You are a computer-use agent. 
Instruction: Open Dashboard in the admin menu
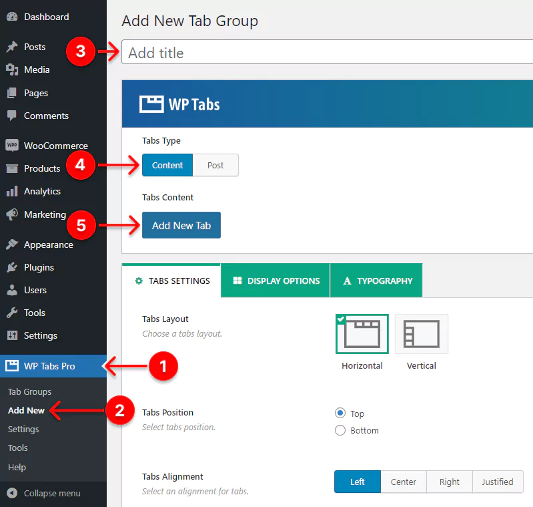click(x=53, y=17)
